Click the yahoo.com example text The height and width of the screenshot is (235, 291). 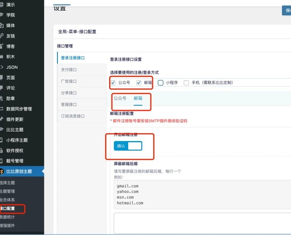click(x=128, y=192)
